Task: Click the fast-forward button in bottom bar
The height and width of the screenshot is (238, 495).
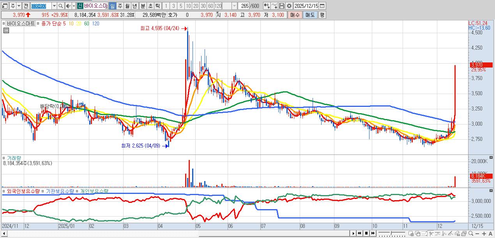Action: [x=373, y=233]
